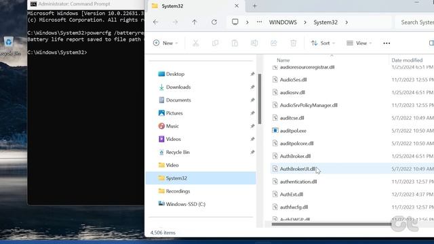
Task: Unpin Documents using its pin icon
Action: [252, 100]
